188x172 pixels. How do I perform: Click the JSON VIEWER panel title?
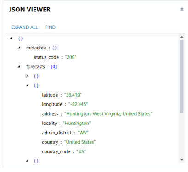coord(29,10)
